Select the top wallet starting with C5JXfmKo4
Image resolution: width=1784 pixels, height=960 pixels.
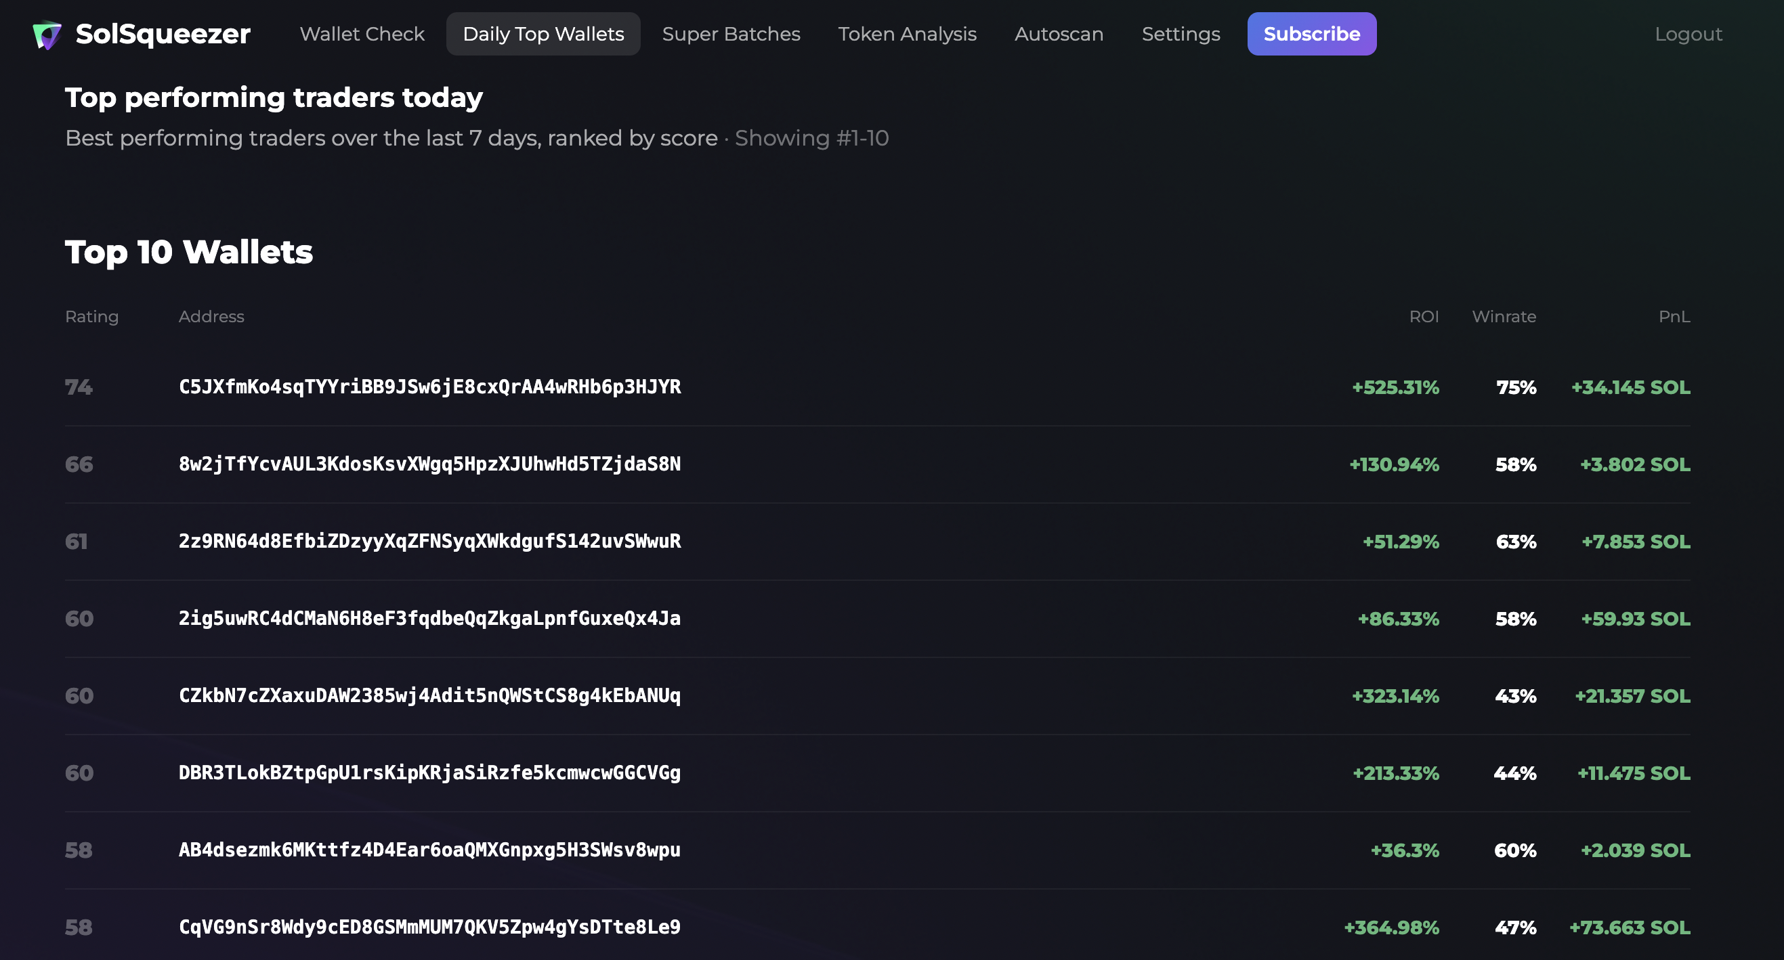(429, 387)
